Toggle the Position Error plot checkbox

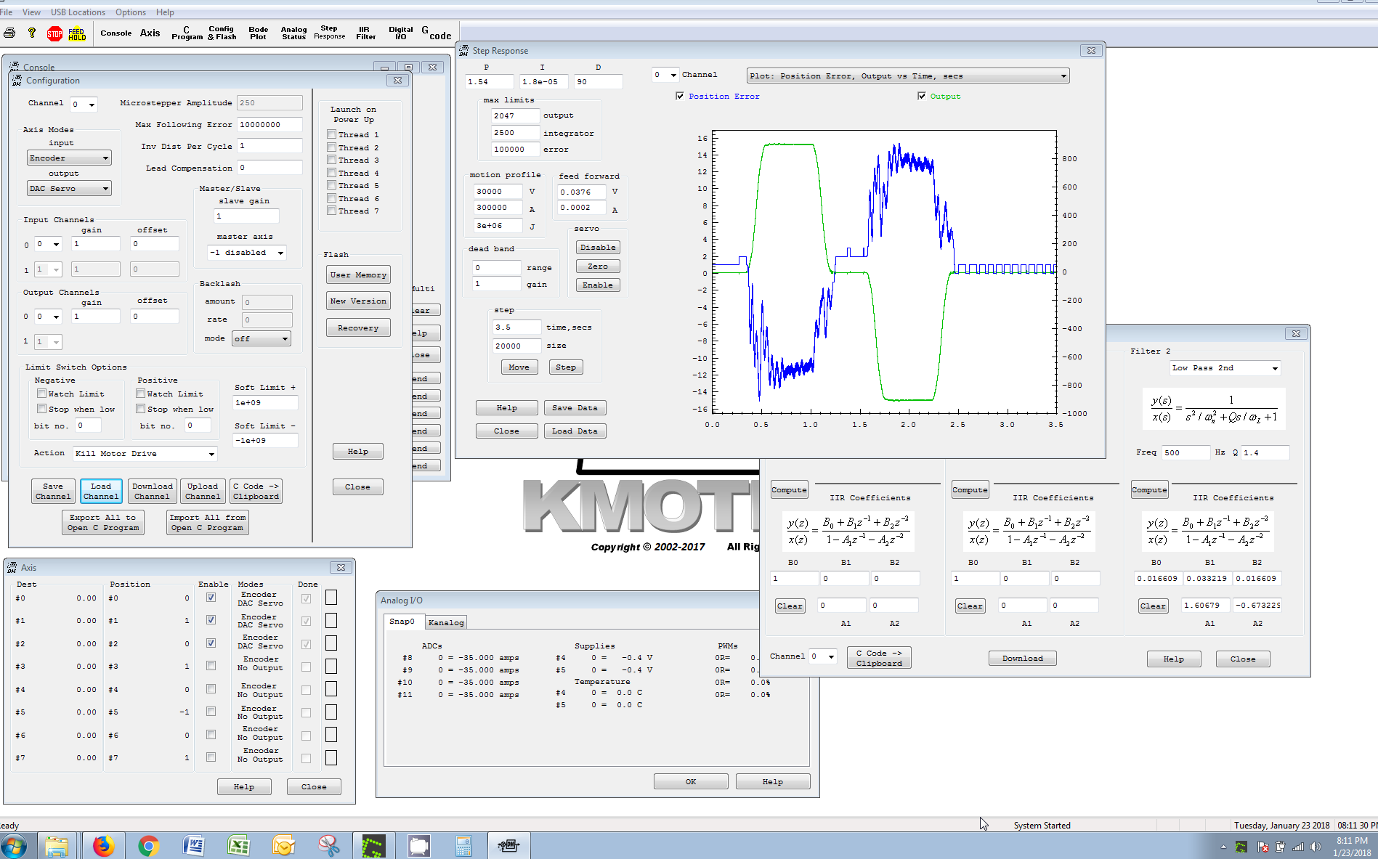680,96
